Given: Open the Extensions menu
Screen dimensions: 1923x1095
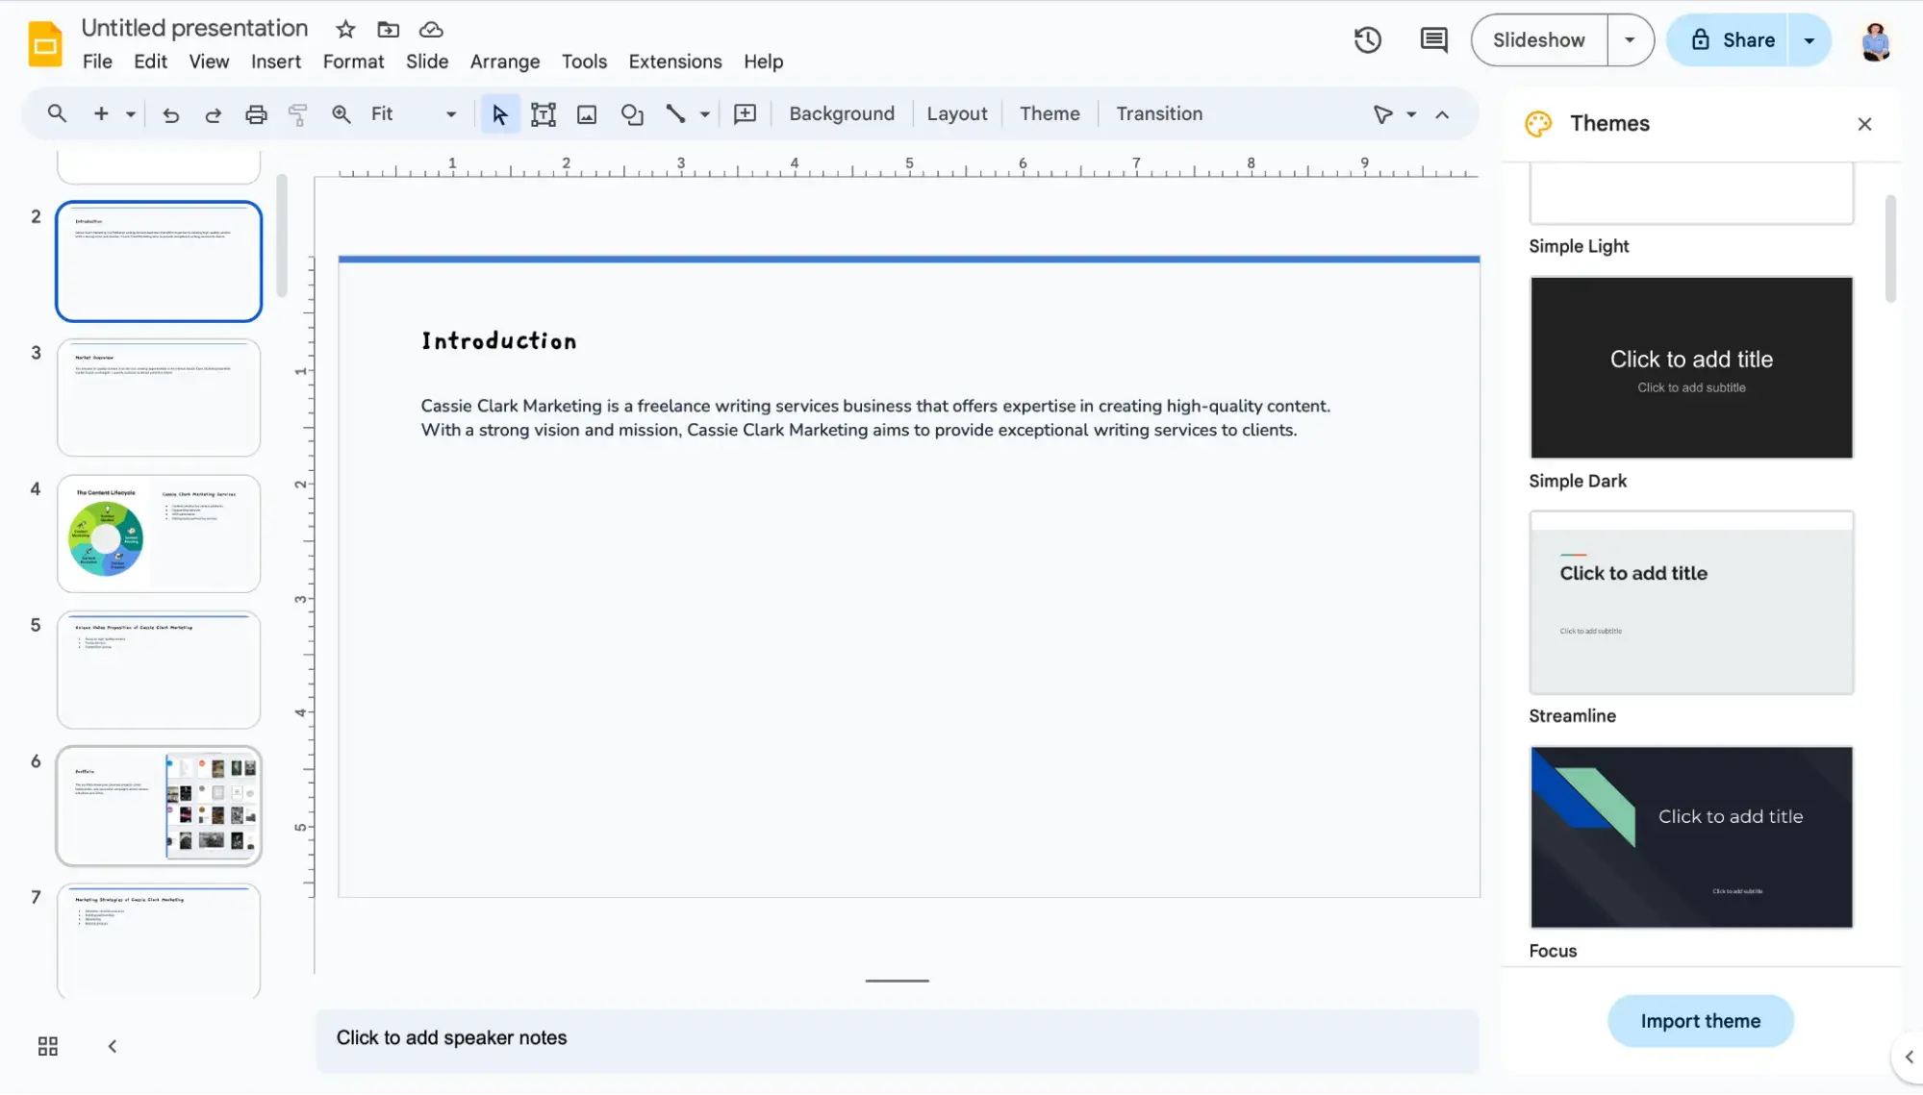Looking at the screenshot, I should point(674,61).
